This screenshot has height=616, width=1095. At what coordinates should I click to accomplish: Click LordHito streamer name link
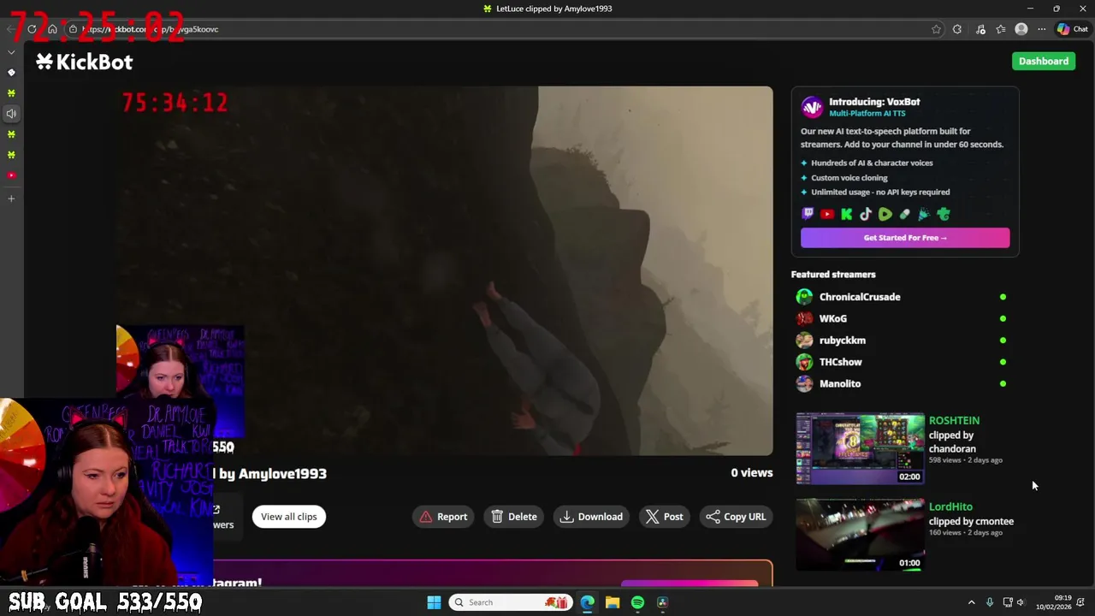(x=950, y=506)
